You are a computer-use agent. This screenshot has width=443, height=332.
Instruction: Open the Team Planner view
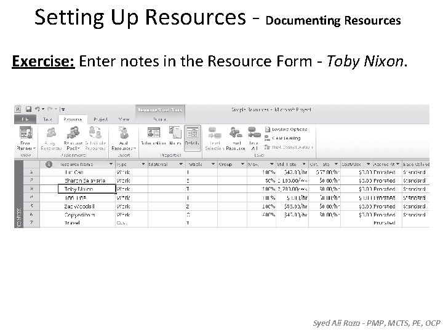tap(26, 138)
